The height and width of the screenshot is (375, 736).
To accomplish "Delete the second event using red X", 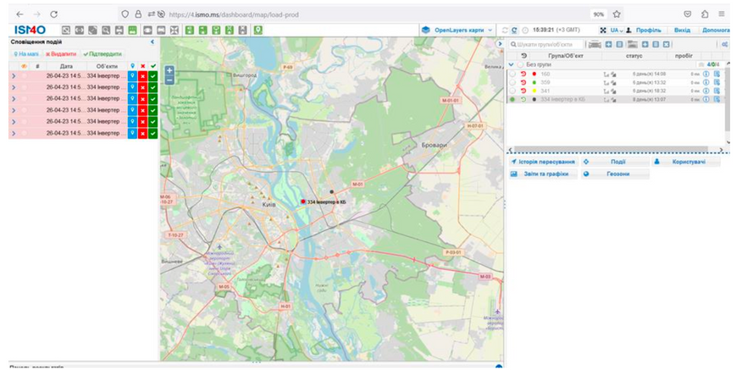I will (142, 87).
